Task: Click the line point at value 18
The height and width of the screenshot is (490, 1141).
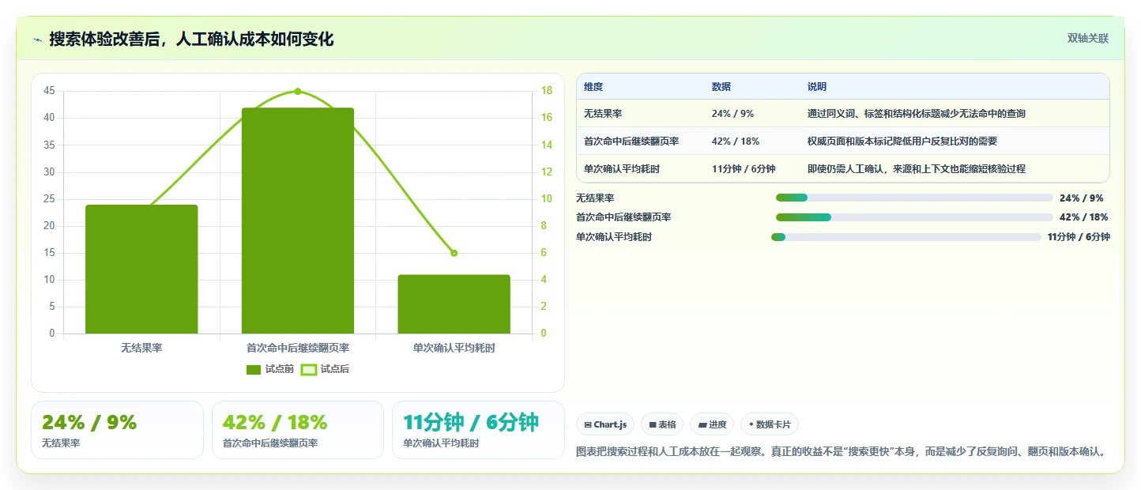Action: coord(298,91)
